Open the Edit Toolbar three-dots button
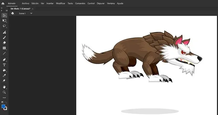The width and height of the screenshot is (218, 115). click(x=4, y=98)
